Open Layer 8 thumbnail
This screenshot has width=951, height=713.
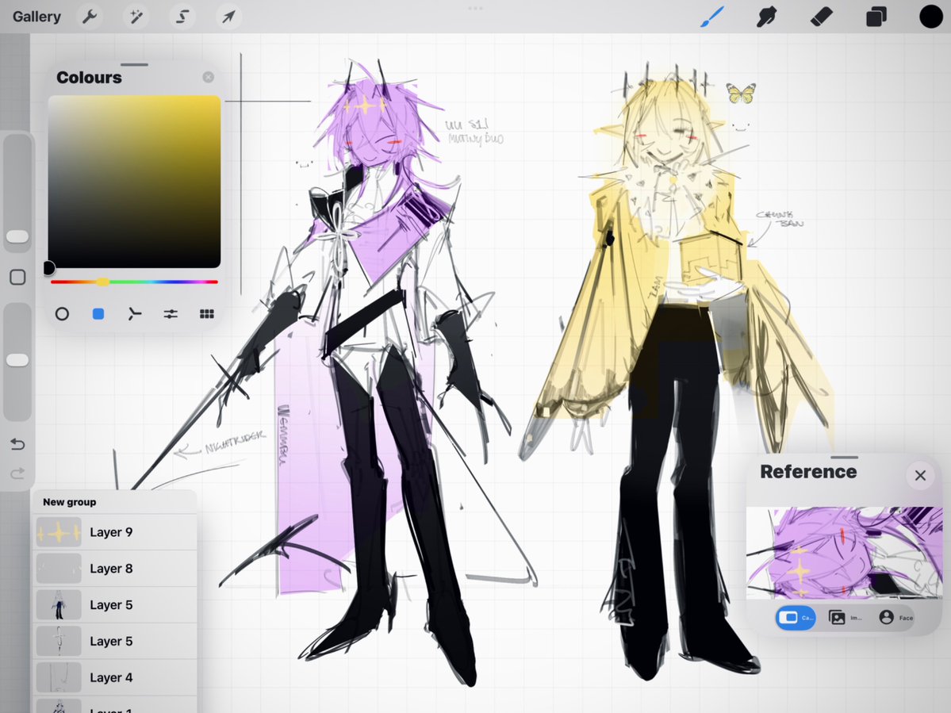(x=59, y=569)
